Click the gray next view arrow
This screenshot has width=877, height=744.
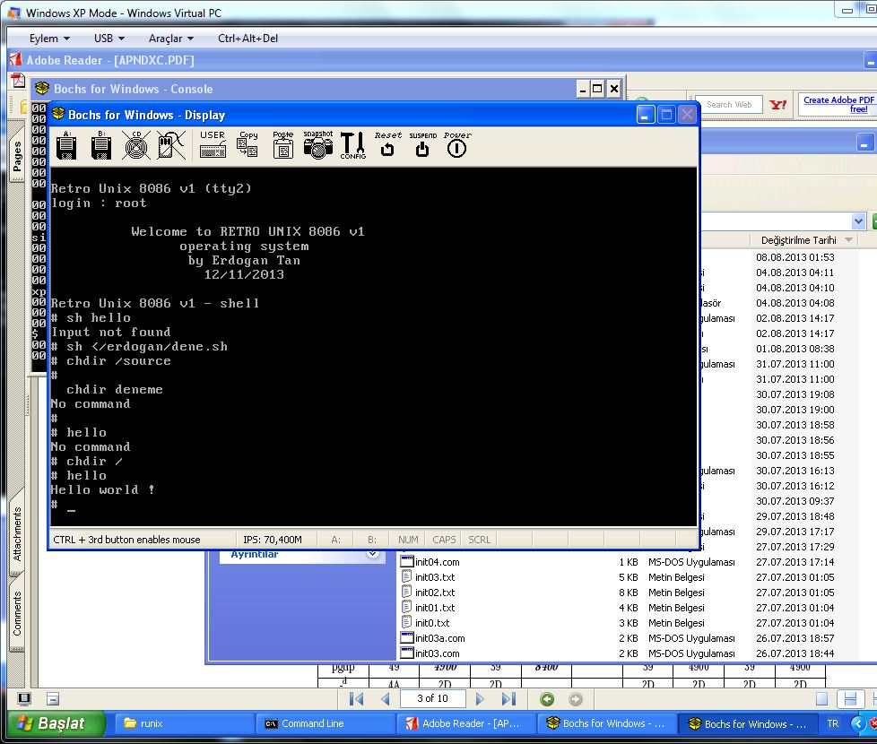pyautogui.click(x=576, y=698)
